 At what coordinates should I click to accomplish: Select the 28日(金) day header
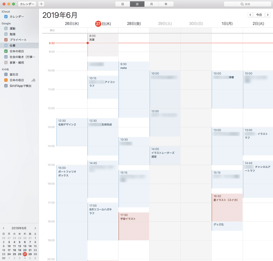tap(134, 24)
